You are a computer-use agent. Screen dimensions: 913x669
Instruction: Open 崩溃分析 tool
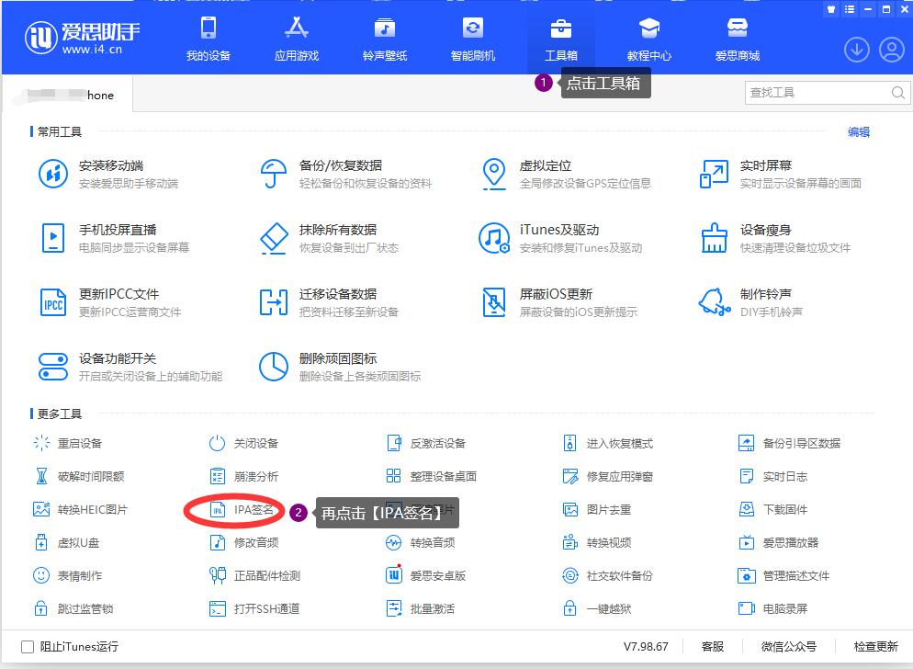click(x=243, y=477)
